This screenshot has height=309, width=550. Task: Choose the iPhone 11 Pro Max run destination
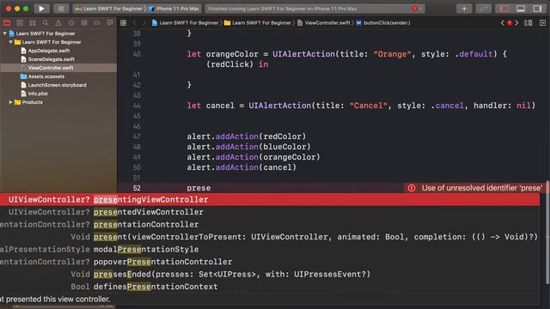pyautogui.click(x=174, y=9)
